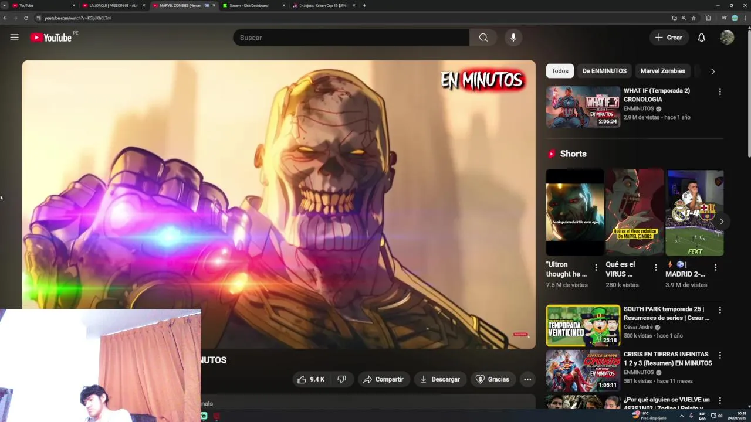Viewport: 751px width, 422px height.
Task: Open more actions below the video
Action: click(527, 379)
